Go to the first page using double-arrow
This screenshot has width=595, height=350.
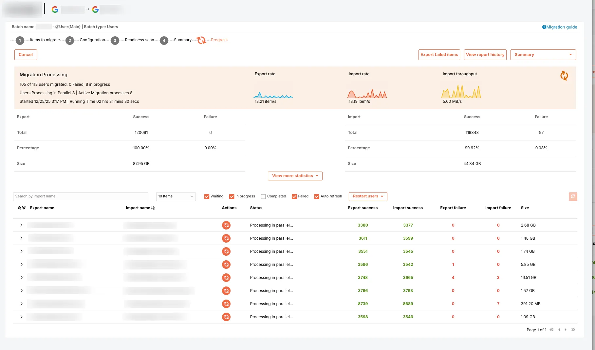551,330
